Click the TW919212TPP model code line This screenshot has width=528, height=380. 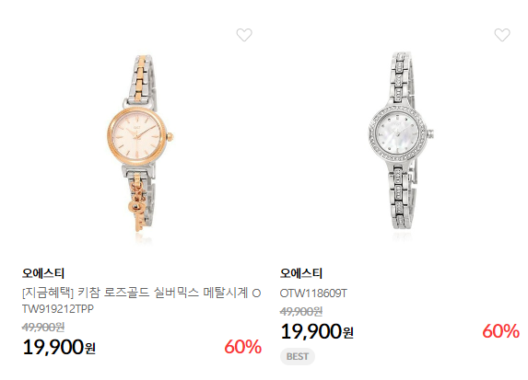57,309
